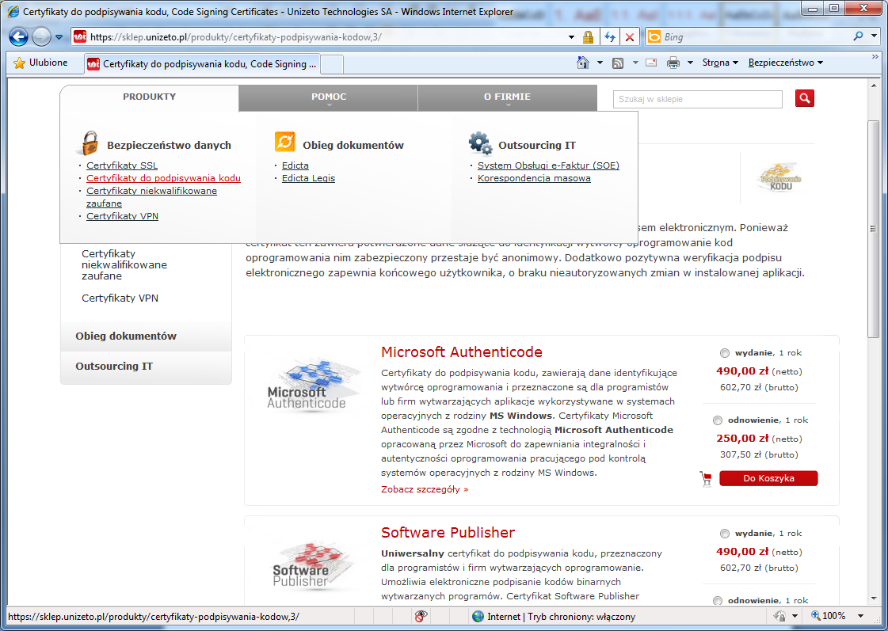Click the security padlock icon
Image resolution: width=888 pixels, height=631 pixels.
588,37
